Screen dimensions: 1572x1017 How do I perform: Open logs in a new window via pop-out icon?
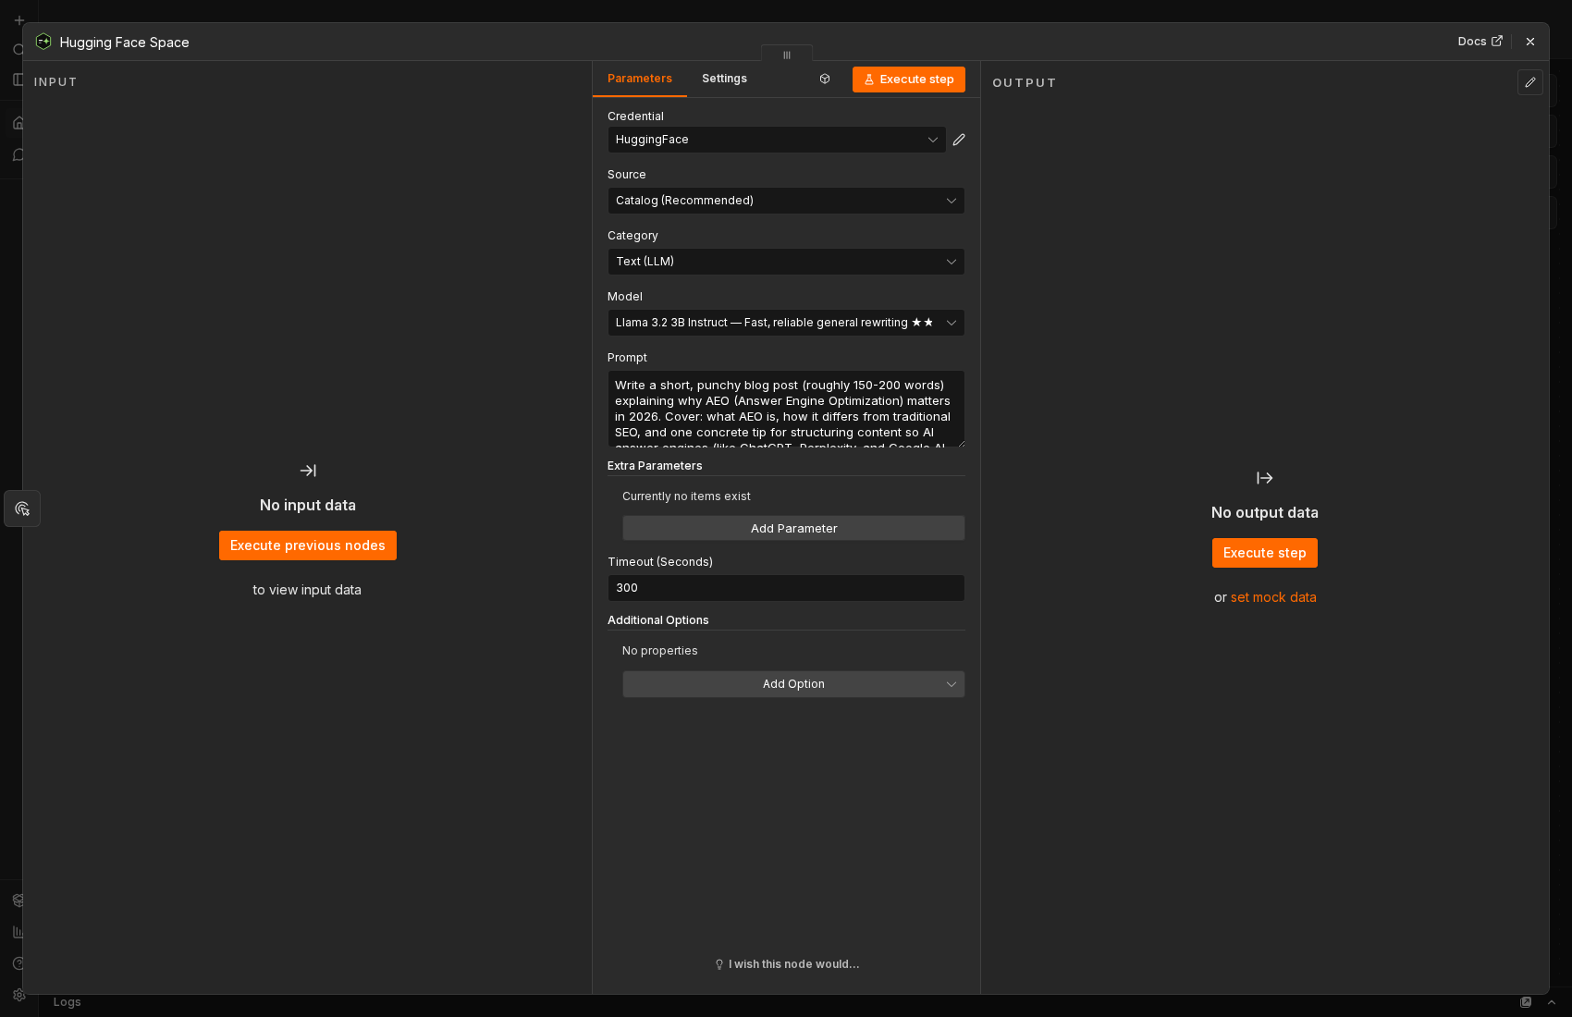pyautogui.click(x=1526, y=1002)
